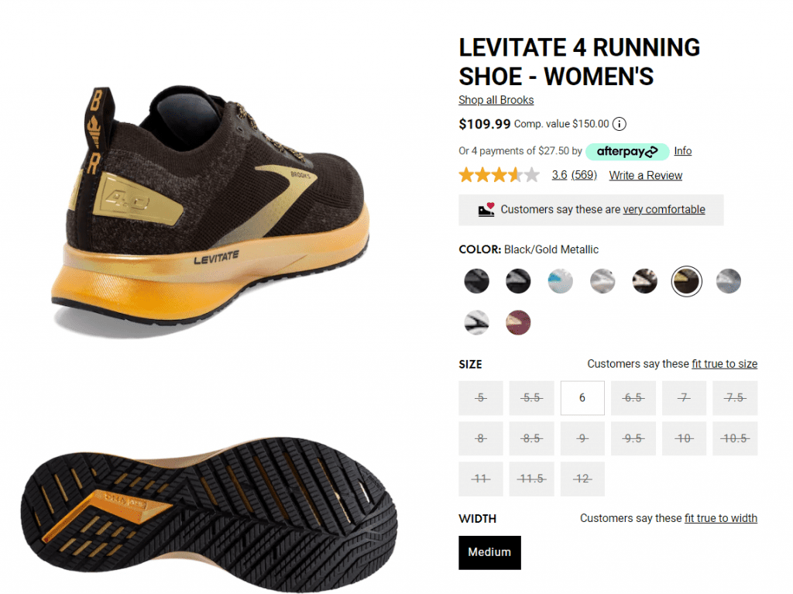Screen dimensions: 793x594
Task: Select the Medium width option
Action: click(x=489, y=552)
